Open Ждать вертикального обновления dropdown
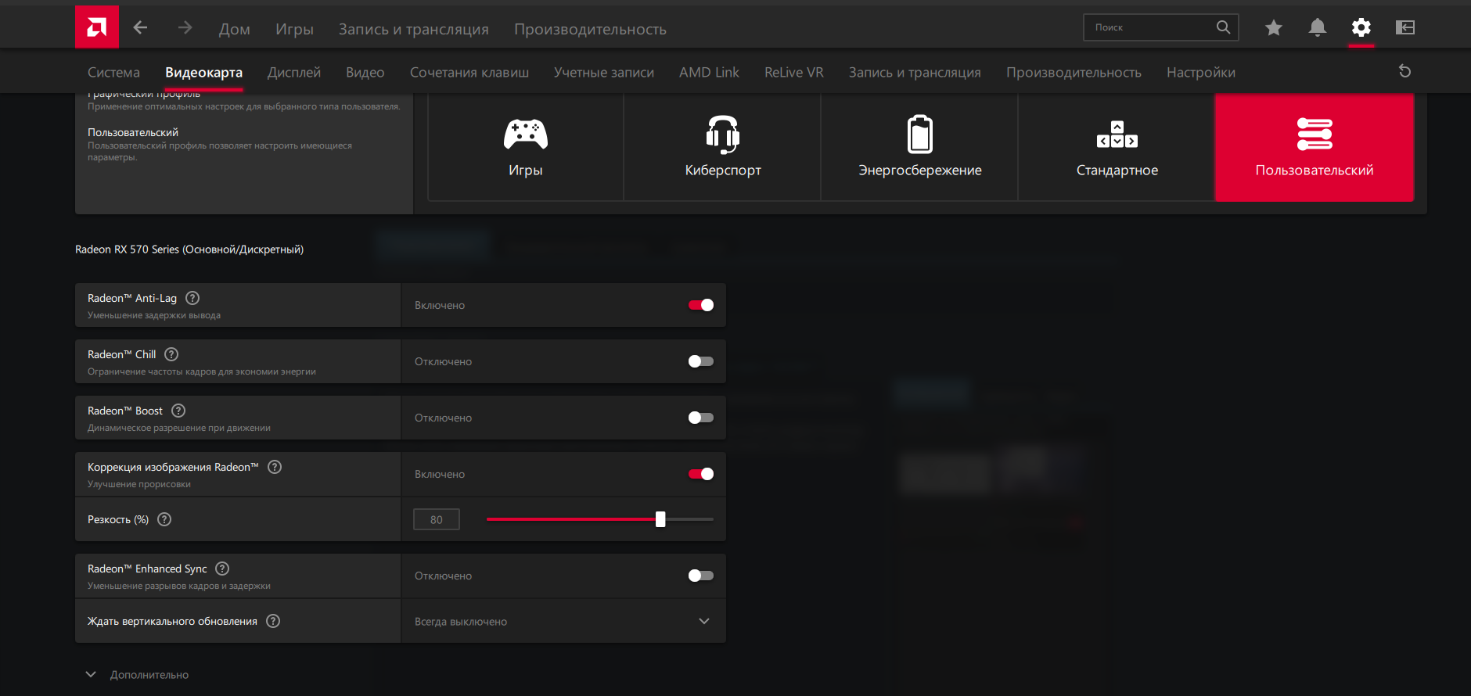This screenshot has width=1471, height=696. tap(563, 622)
